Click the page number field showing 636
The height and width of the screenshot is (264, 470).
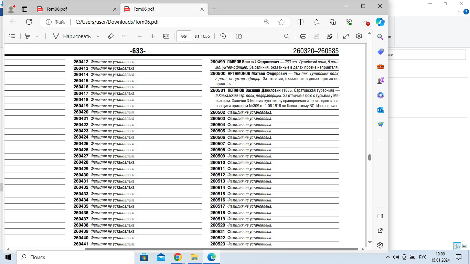pos(184,36)
